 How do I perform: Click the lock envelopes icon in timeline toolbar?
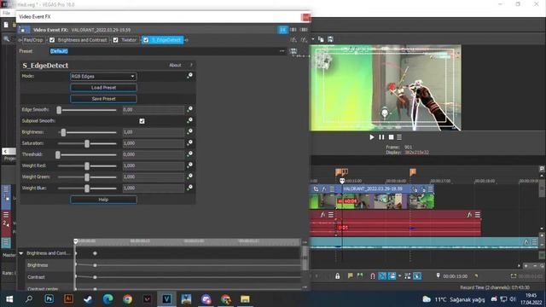point(338,276)
